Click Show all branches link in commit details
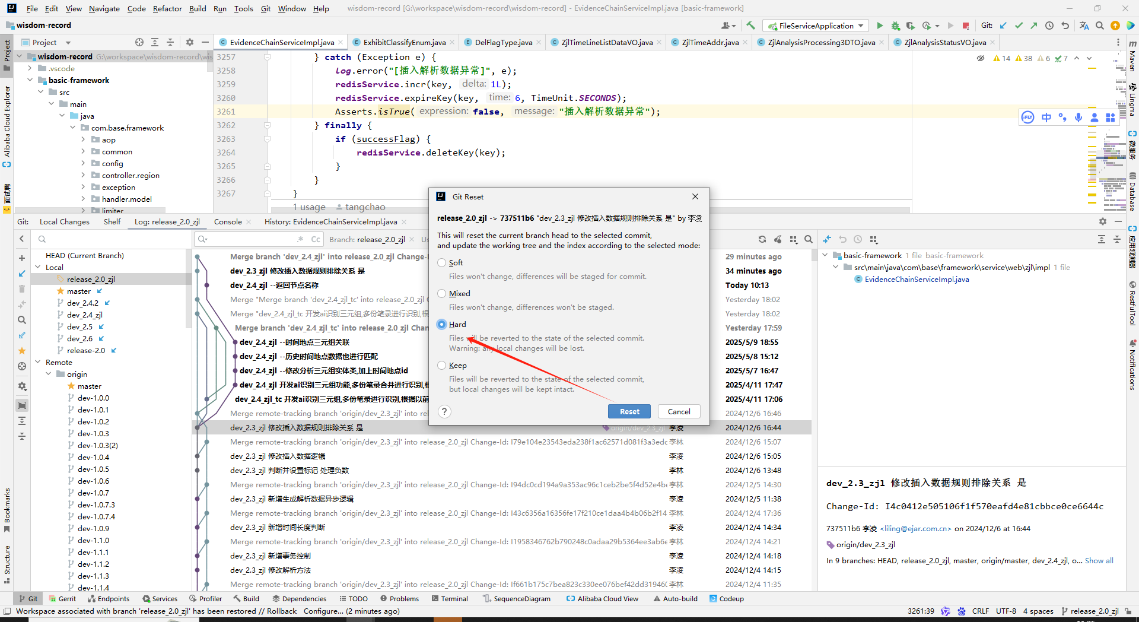This screenshot has width=1139, height=622. click(1099, 561)
